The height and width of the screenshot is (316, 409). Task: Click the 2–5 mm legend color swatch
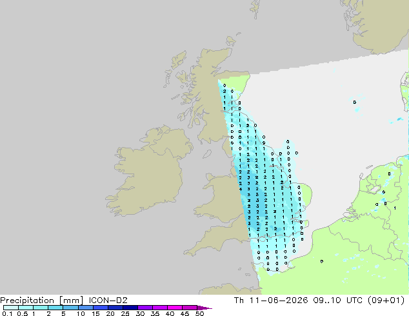pyautogui.click(x=55, y=308)
